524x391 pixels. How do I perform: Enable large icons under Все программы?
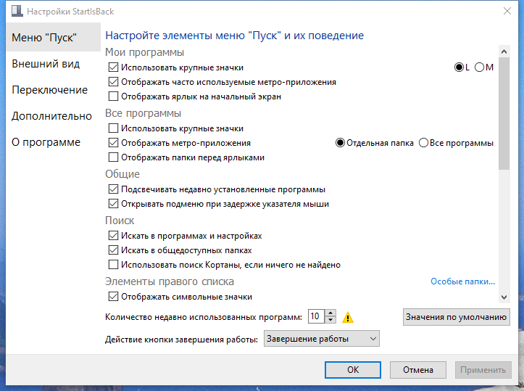coord(113,128)
